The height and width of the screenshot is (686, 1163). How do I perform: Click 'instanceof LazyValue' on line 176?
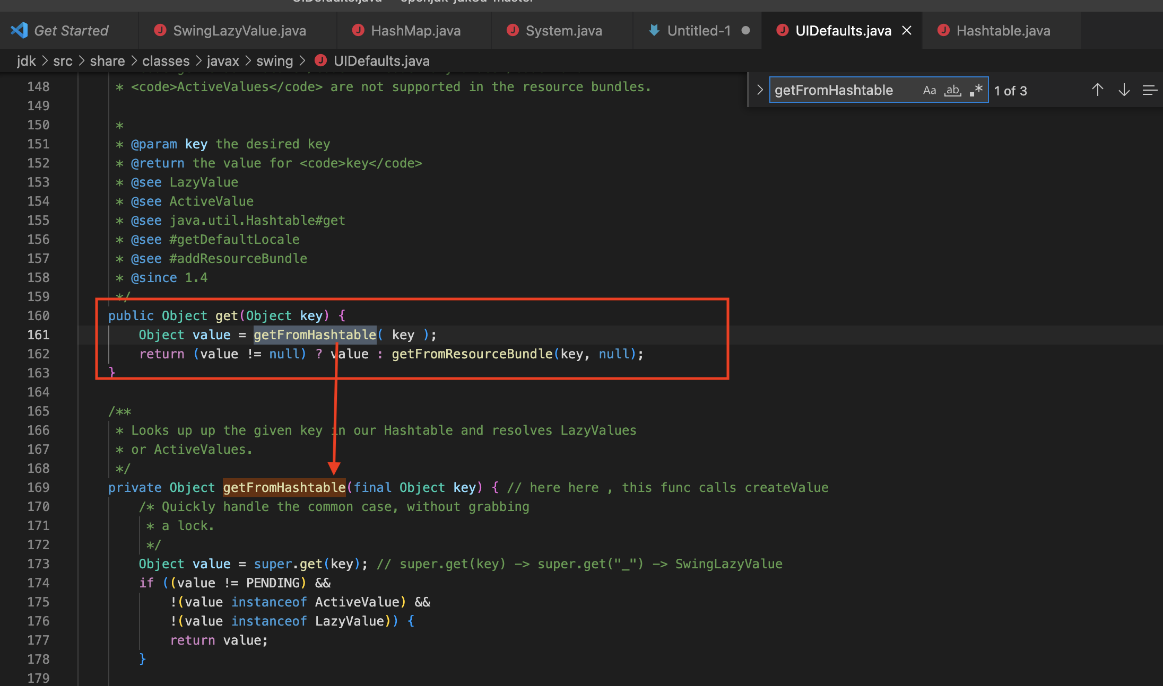[308, 621]
